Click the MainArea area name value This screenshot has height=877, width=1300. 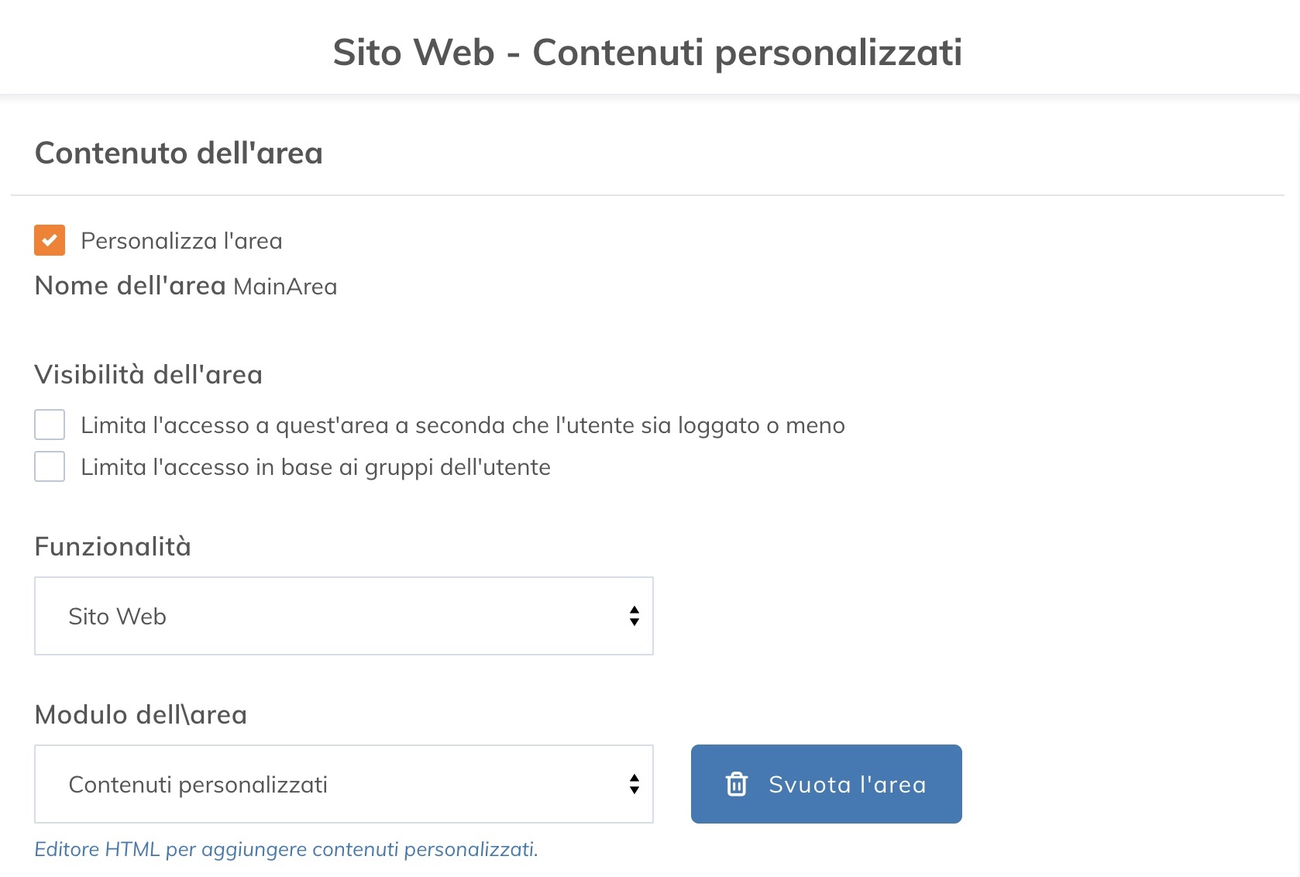pos(286,287)
